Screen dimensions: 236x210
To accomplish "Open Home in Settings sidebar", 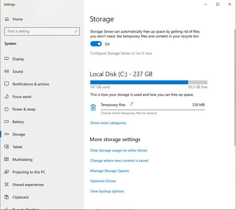I will (x=18, y=19).
